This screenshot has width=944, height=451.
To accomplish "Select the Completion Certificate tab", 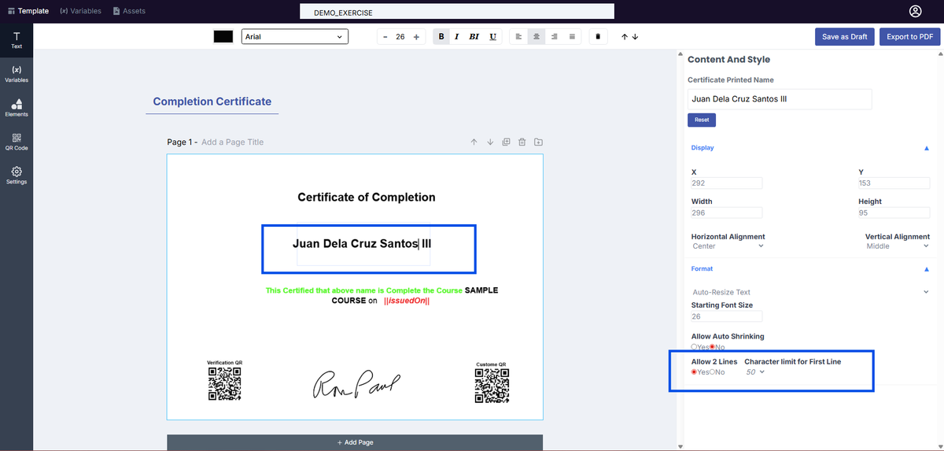I will click(212, 102).
